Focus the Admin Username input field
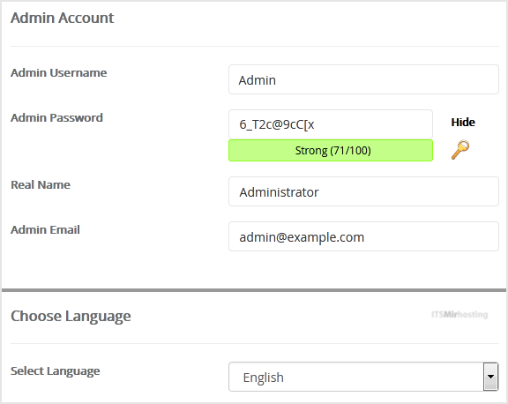 [363, 79]
